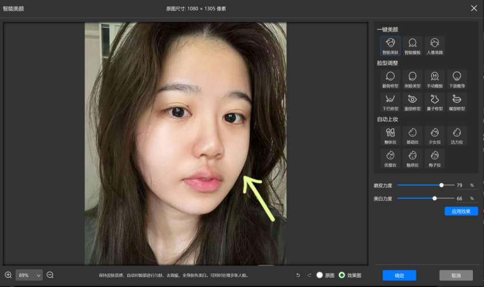Select 人像美颜 portrait beauty option

click(x=434, y=46)
